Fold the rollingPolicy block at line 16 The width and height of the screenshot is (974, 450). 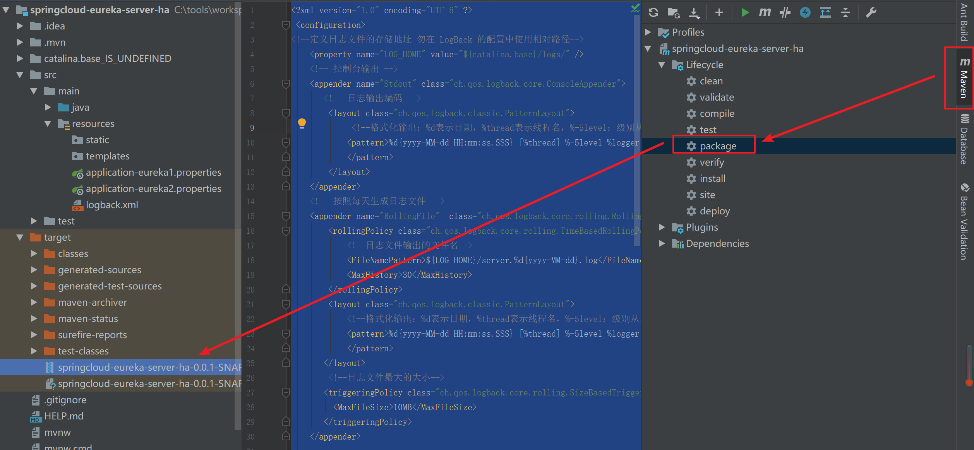286,231
